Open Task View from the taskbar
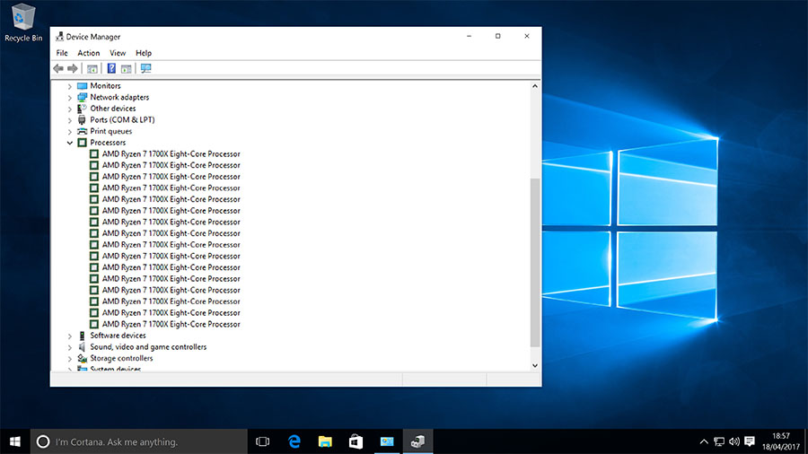808x454 pixels. coord(263,441)
